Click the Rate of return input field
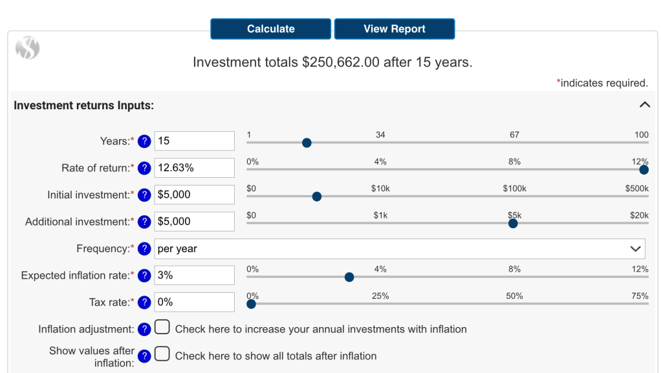Viewport: 661px width, 373px height. point(194,168)
